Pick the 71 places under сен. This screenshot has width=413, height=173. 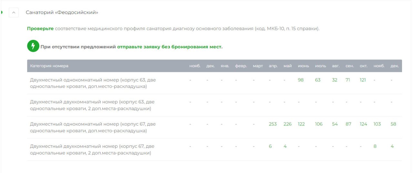click(348, 80)
